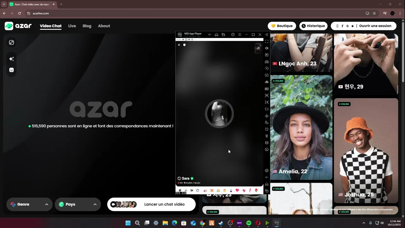
Task: Open Windows Start menu
Action: tap(128, 223)
